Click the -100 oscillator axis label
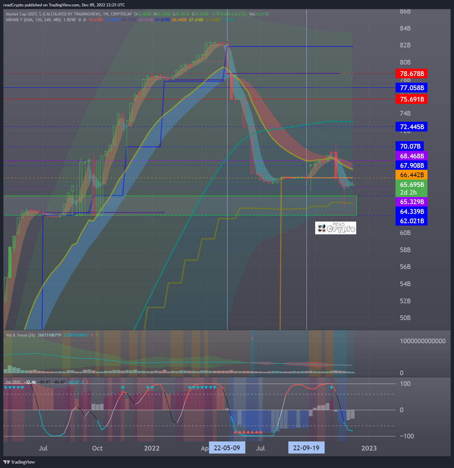 (x=407, y=436)
